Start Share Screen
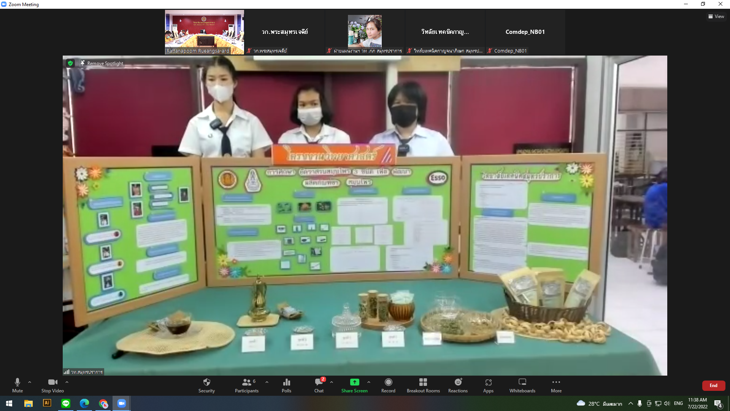Screen dimensions: 730x411 click(x=354, y=386)
